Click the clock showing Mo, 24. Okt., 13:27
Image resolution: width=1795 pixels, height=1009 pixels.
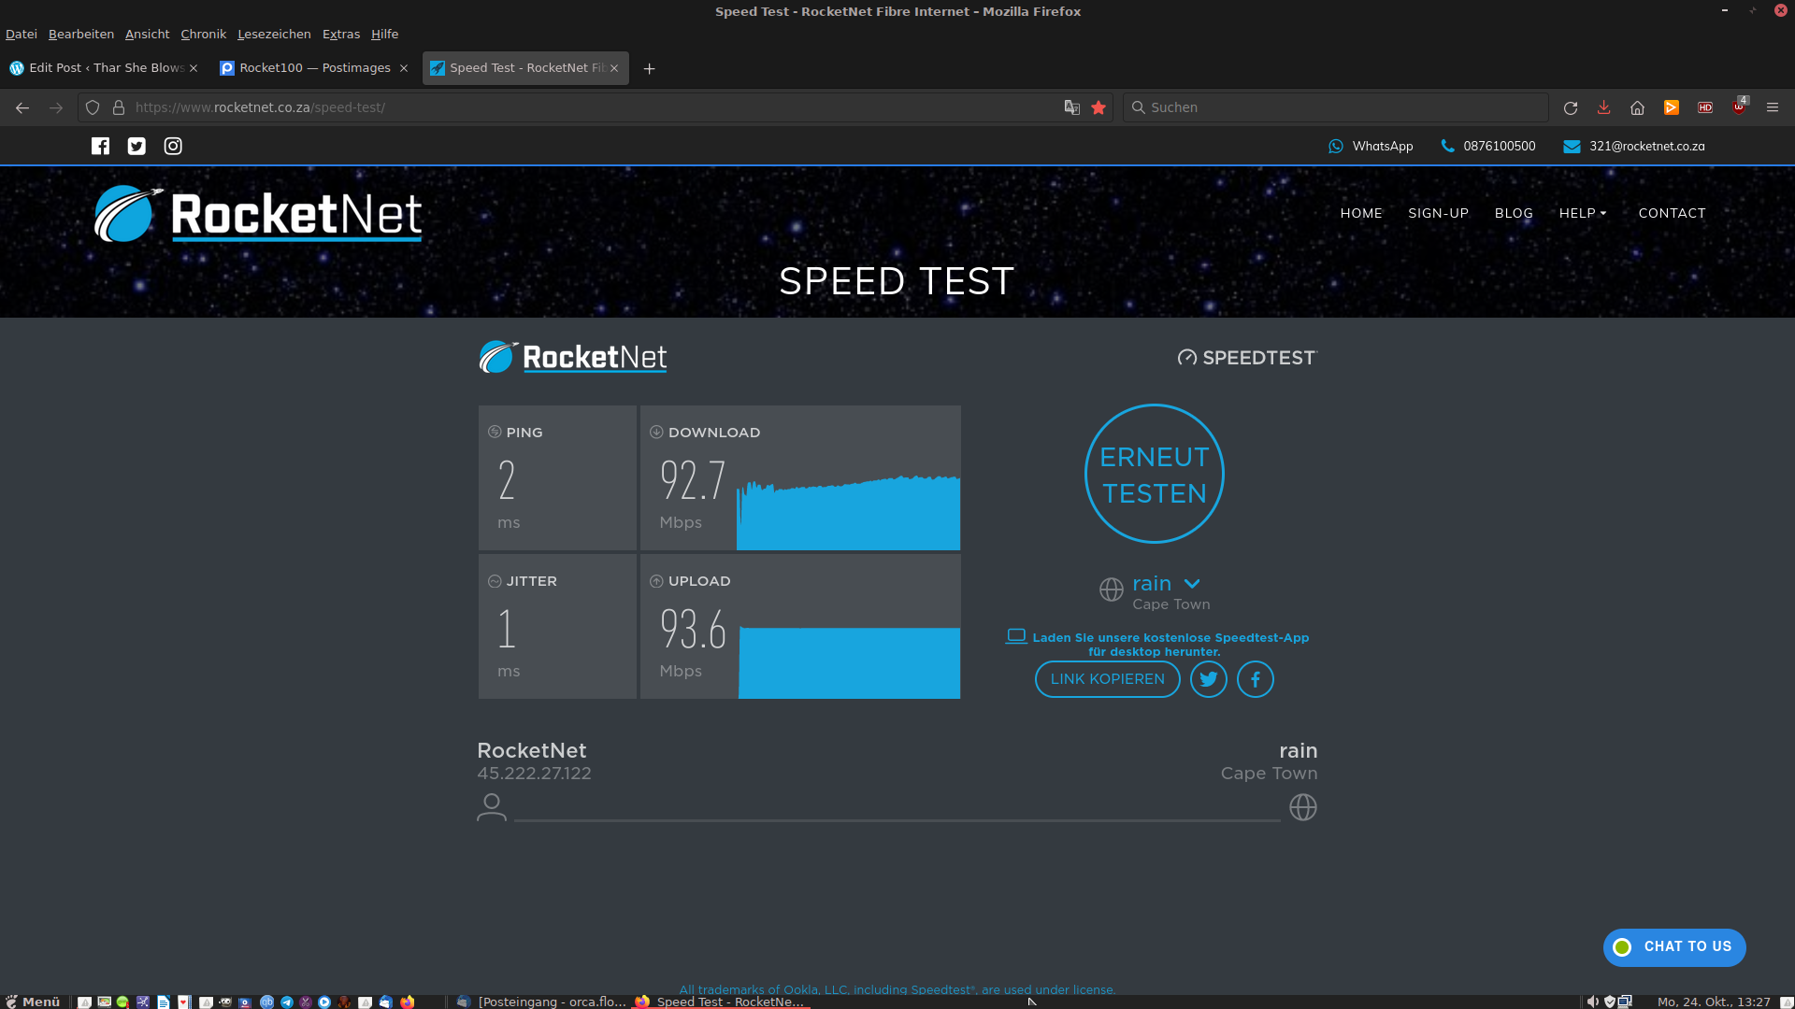[1714, 1002]
